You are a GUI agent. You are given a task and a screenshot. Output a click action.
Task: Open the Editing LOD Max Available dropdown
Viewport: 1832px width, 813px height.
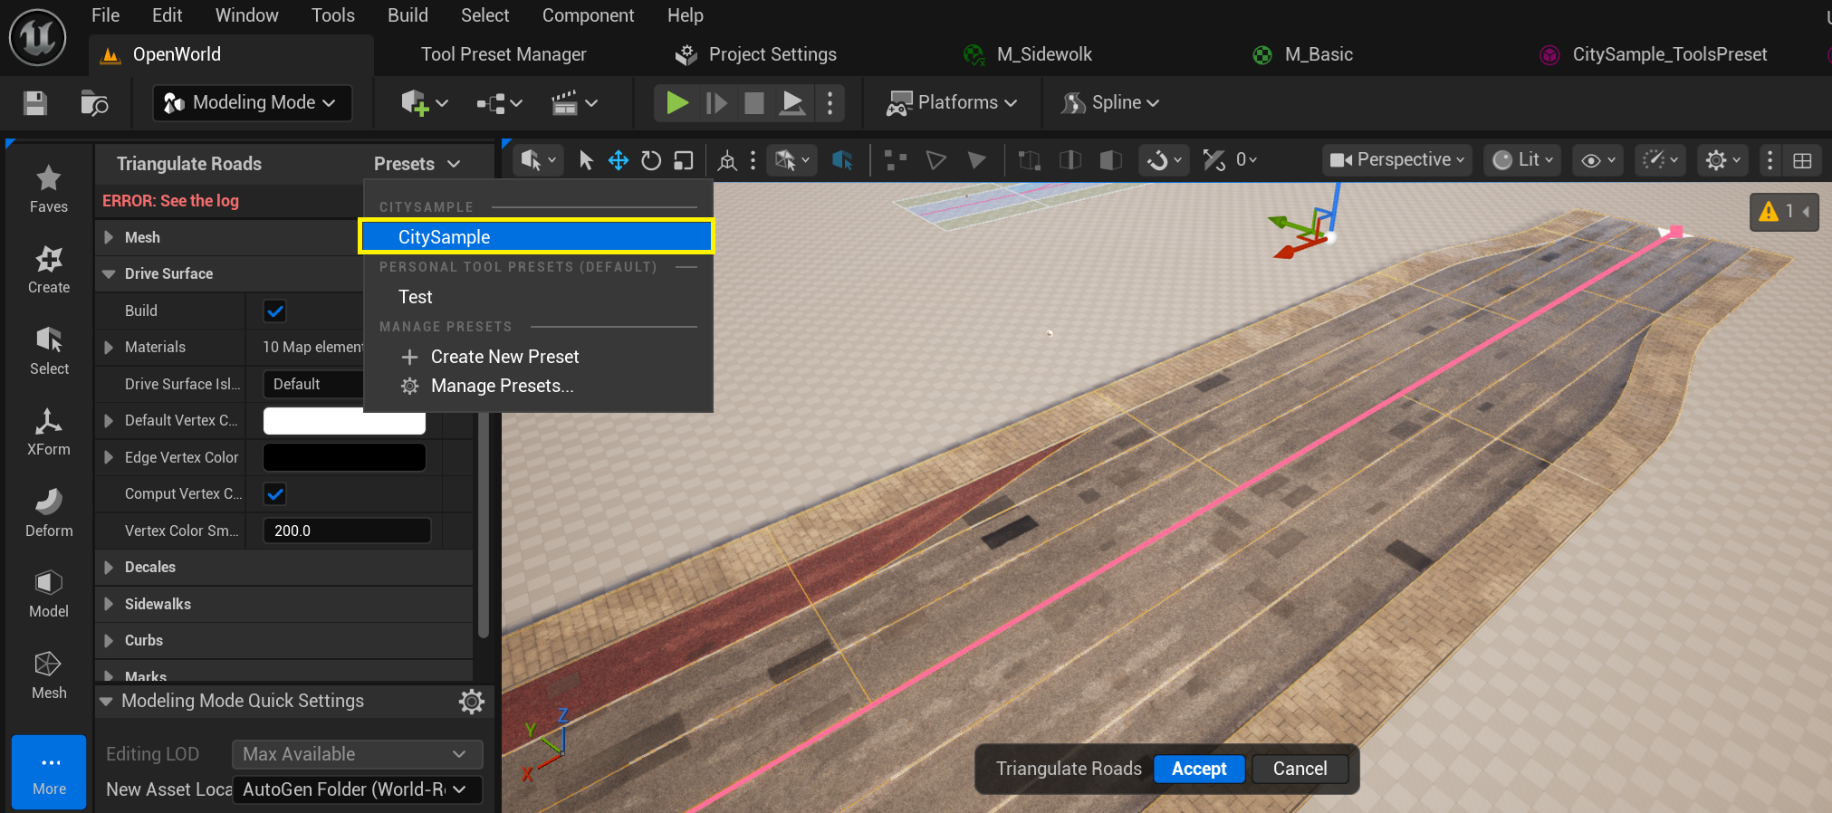pyautogui.click(x=357, y=754)
